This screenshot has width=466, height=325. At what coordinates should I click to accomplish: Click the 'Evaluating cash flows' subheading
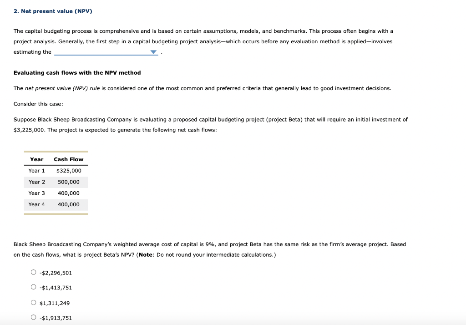pyautogui.click(x=77, y=72)
